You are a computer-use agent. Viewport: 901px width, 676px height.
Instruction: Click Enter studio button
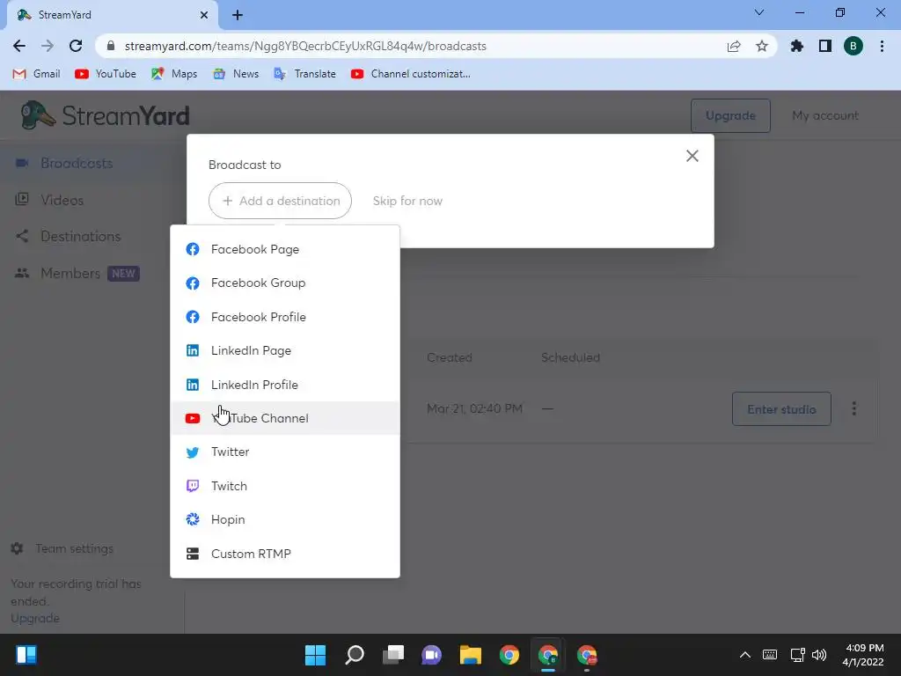[x=781, y=409]
